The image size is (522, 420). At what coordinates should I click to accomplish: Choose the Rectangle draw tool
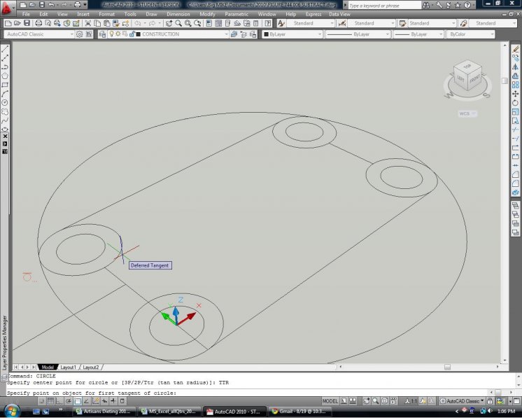point(5,85)
